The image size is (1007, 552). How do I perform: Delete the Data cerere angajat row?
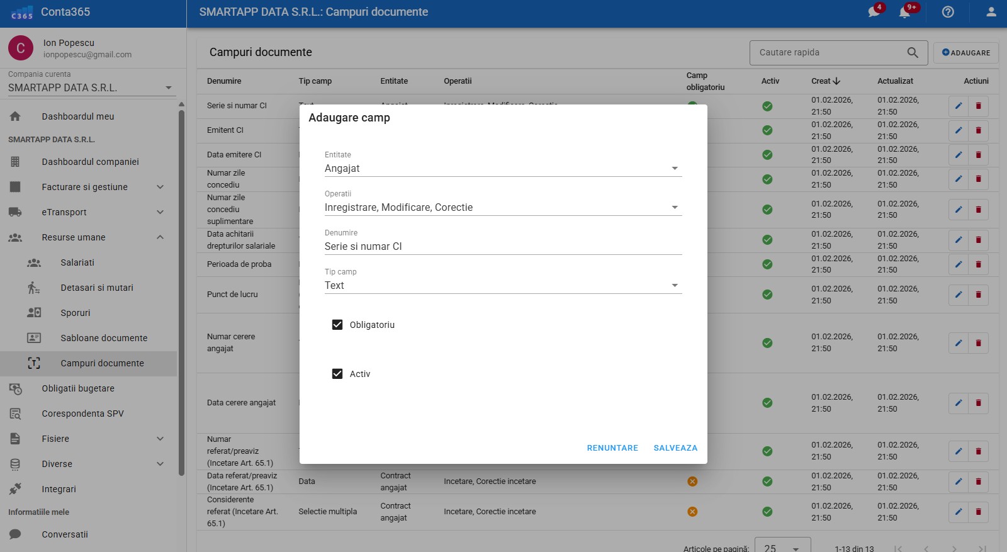point(978,403)
